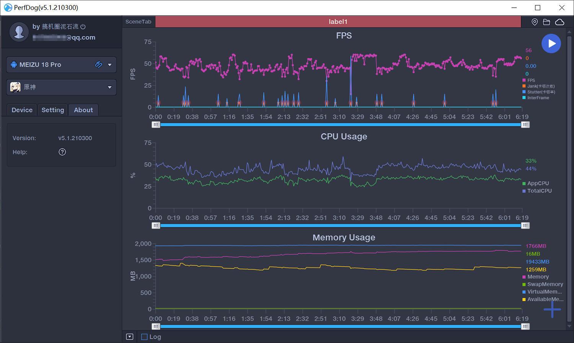This screenshot has width=574, height=343.
Task: Click the label1 scene bar
Action: click(338, 22)
